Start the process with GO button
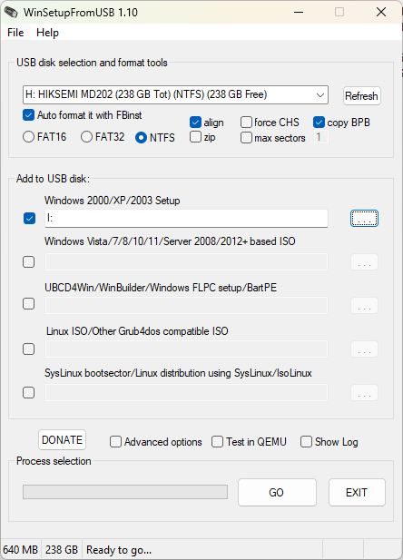The height and width of the screenshot is (560, 403). pos(277,493)
